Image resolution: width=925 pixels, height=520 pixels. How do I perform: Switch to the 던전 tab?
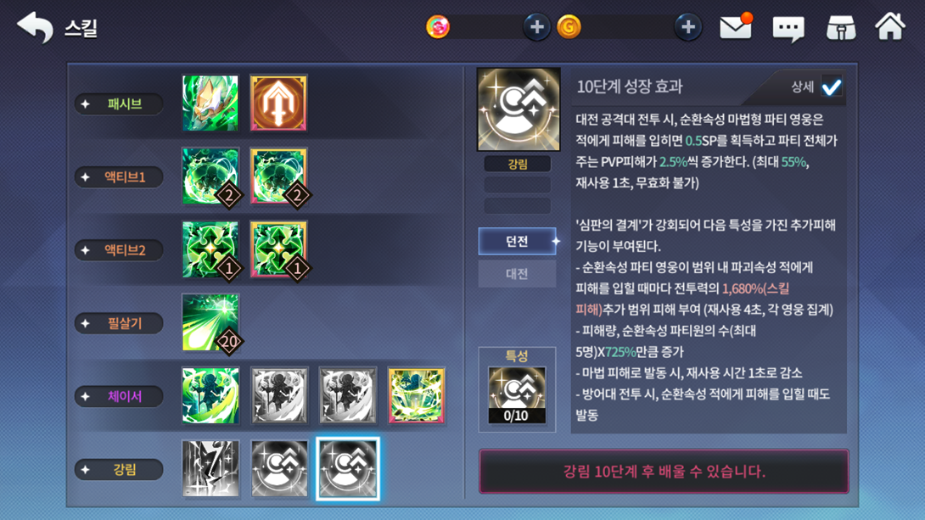tap(517, 241)
